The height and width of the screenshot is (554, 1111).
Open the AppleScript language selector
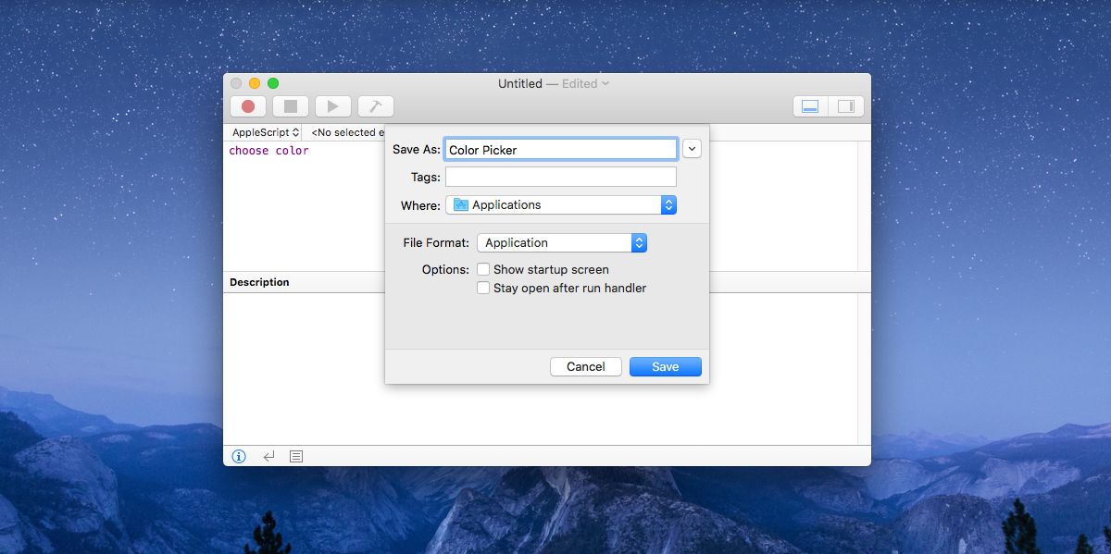tap(265, 133)
